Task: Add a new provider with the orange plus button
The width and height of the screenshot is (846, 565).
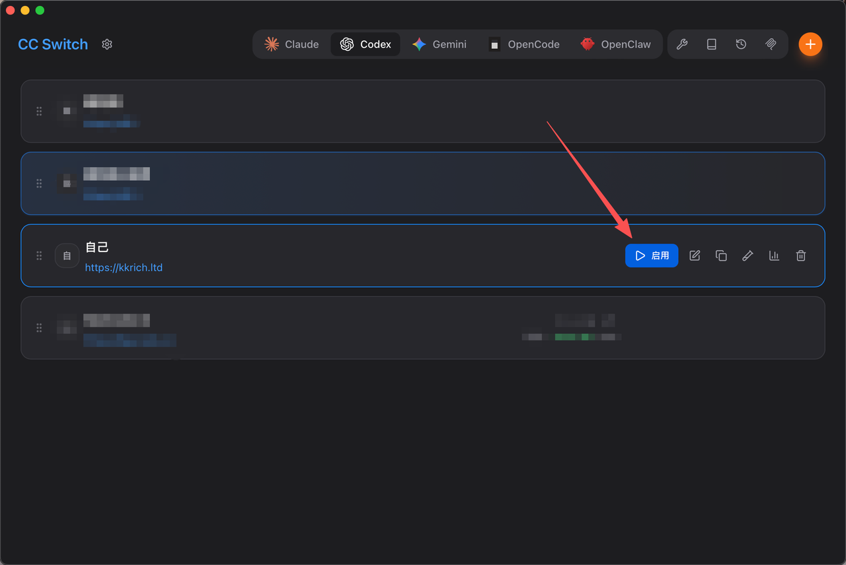Action: [810, 44]
